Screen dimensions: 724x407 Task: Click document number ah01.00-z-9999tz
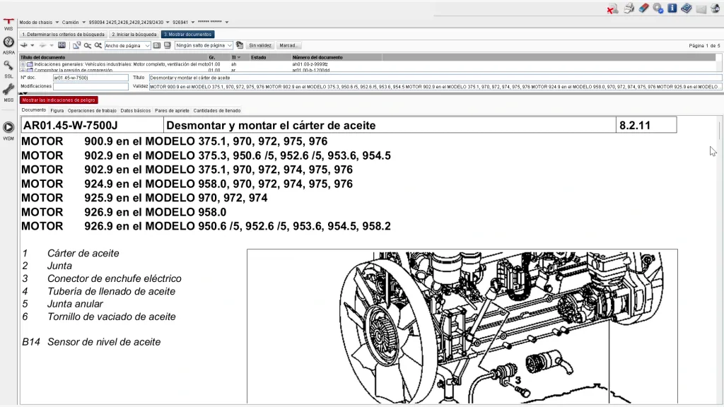[310, 64]
